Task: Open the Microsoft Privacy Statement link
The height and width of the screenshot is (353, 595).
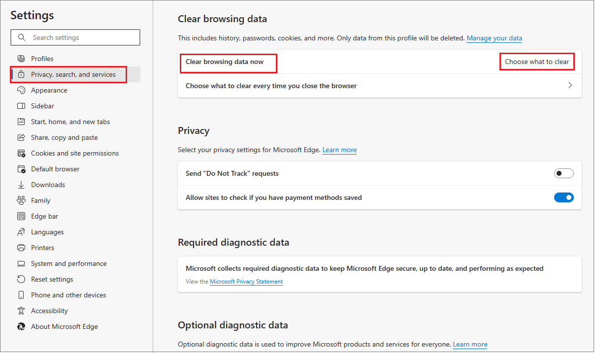Action: pos(246,282)
